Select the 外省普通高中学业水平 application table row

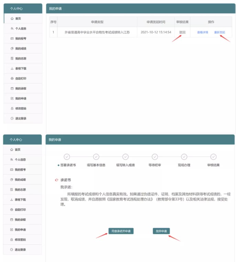(x=97, y=33)
